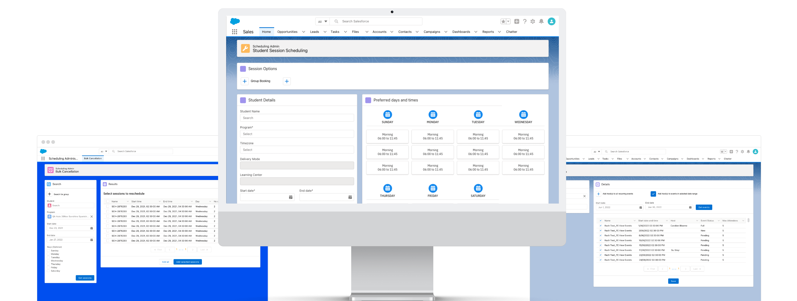The image size is (797, 301).
Task: Open the Program* Select combo box
Action: pyautogui.click(x=297, y=134)
